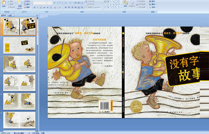Open the Layout (版式) dropdown
This screenshot has height=134, width=209.
pos(27,1)
